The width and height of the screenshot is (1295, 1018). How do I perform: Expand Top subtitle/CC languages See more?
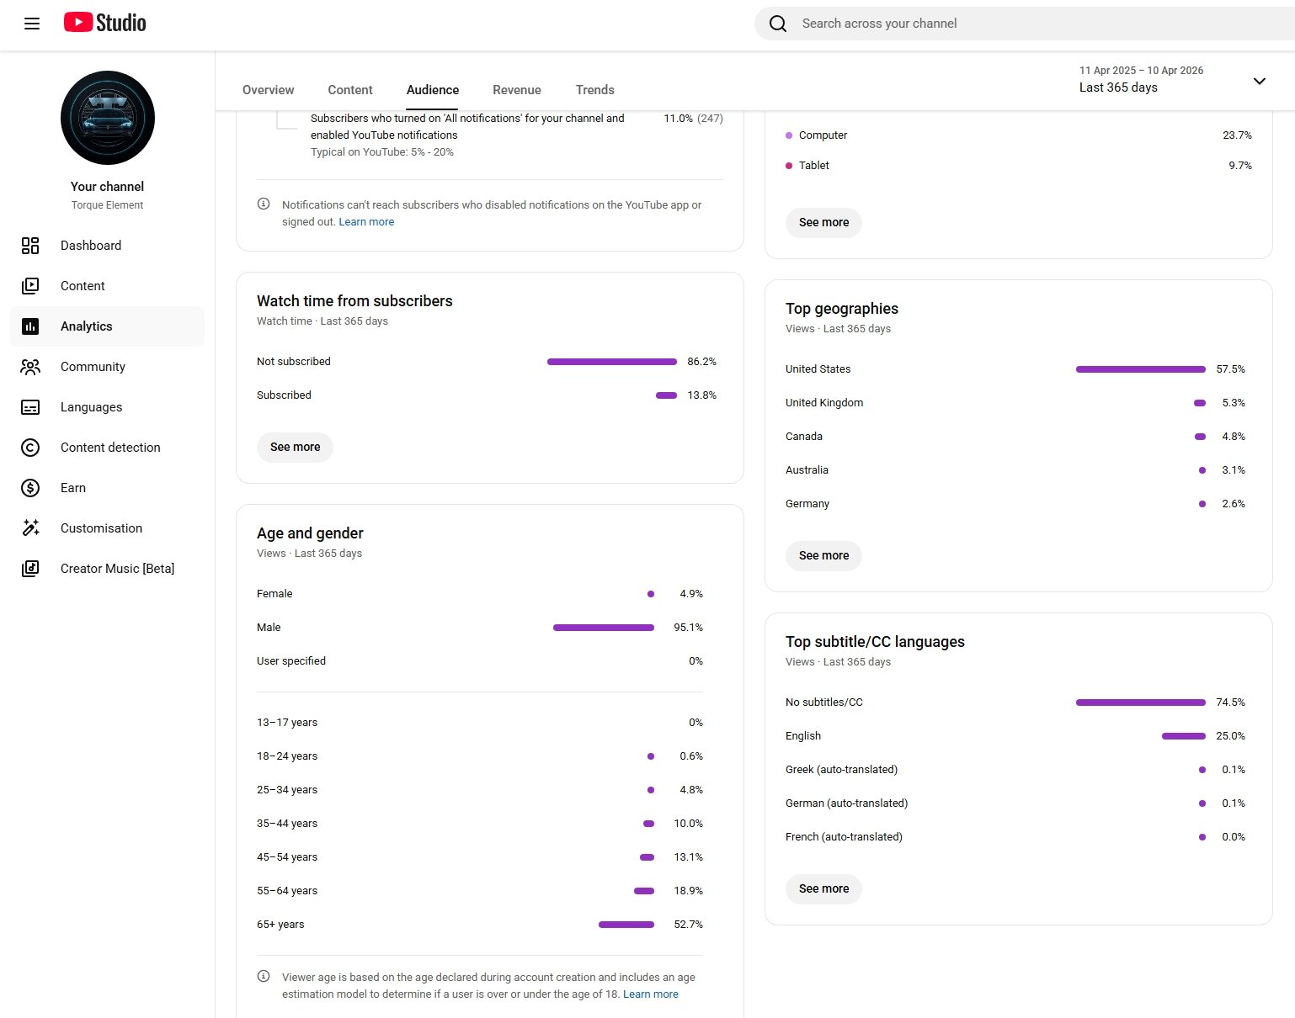tap(823, 889)
